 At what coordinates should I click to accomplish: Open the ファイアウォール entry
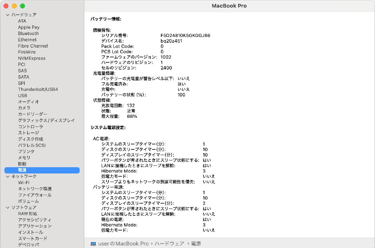(35, 195)
